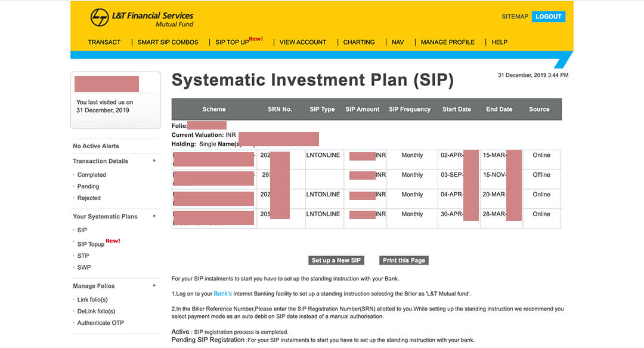
Task: Click the End Date column header
Action: (499, 109)
